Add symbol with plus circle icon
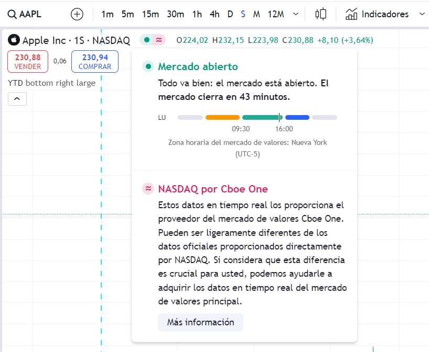 point(77,14)
